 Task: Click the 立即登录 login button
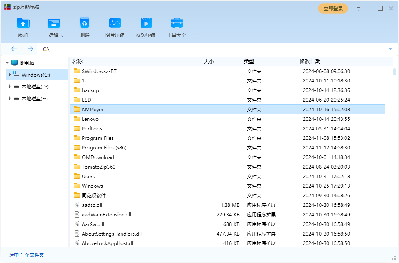tap(333, 8)
